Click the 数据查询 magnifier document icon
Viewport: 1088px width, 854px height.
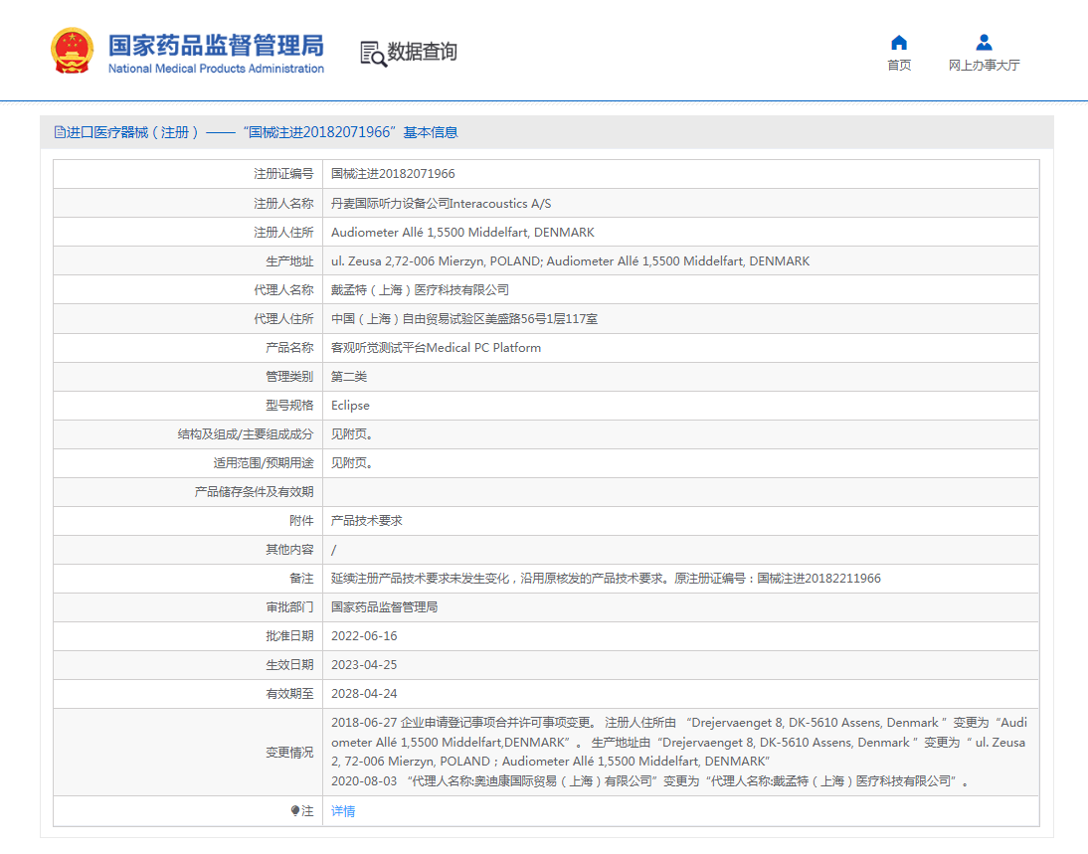tap(373, 54)
